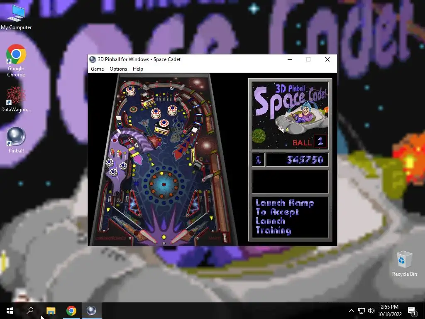The height and width of the screenshot is (319, 425).
Task: Select the Google Chrome desktop shortcut
Action: pos(16,61)
